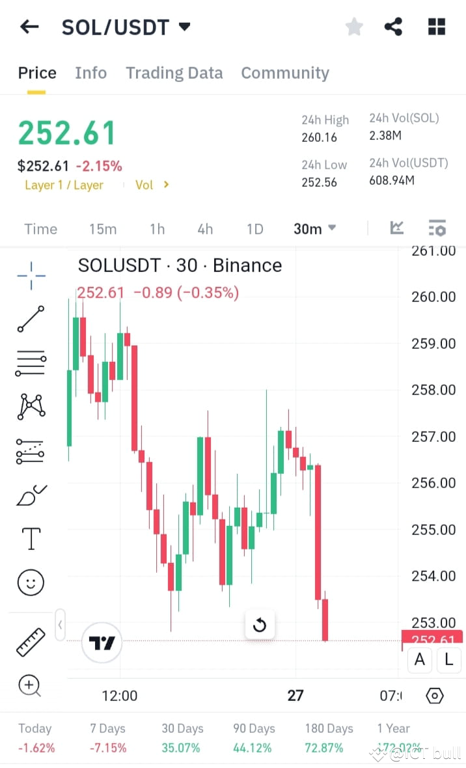This screenshot has height=768, width=466.
Task: Open the emoji sticker tool
Action: pyautogui.click(x=31, y=582)
